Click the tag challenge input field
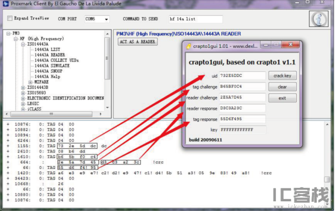This screenshot has height=211, width=335. (x=242, y=86)
